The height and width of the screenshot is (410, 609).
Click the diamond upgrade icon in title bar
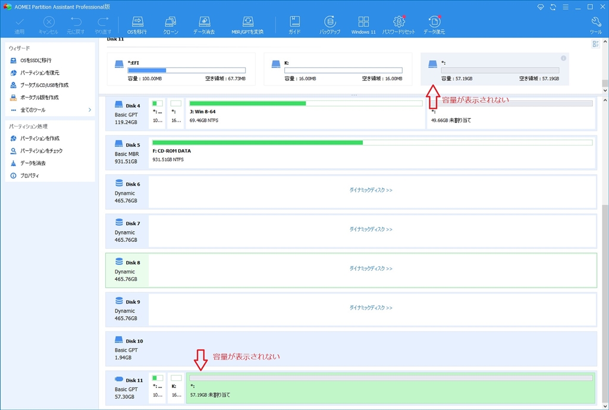click(541, 7)
